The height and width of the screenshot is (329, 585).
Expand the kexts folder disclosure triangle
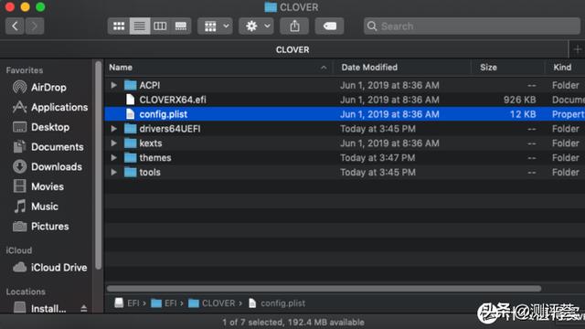pos(113,143)
